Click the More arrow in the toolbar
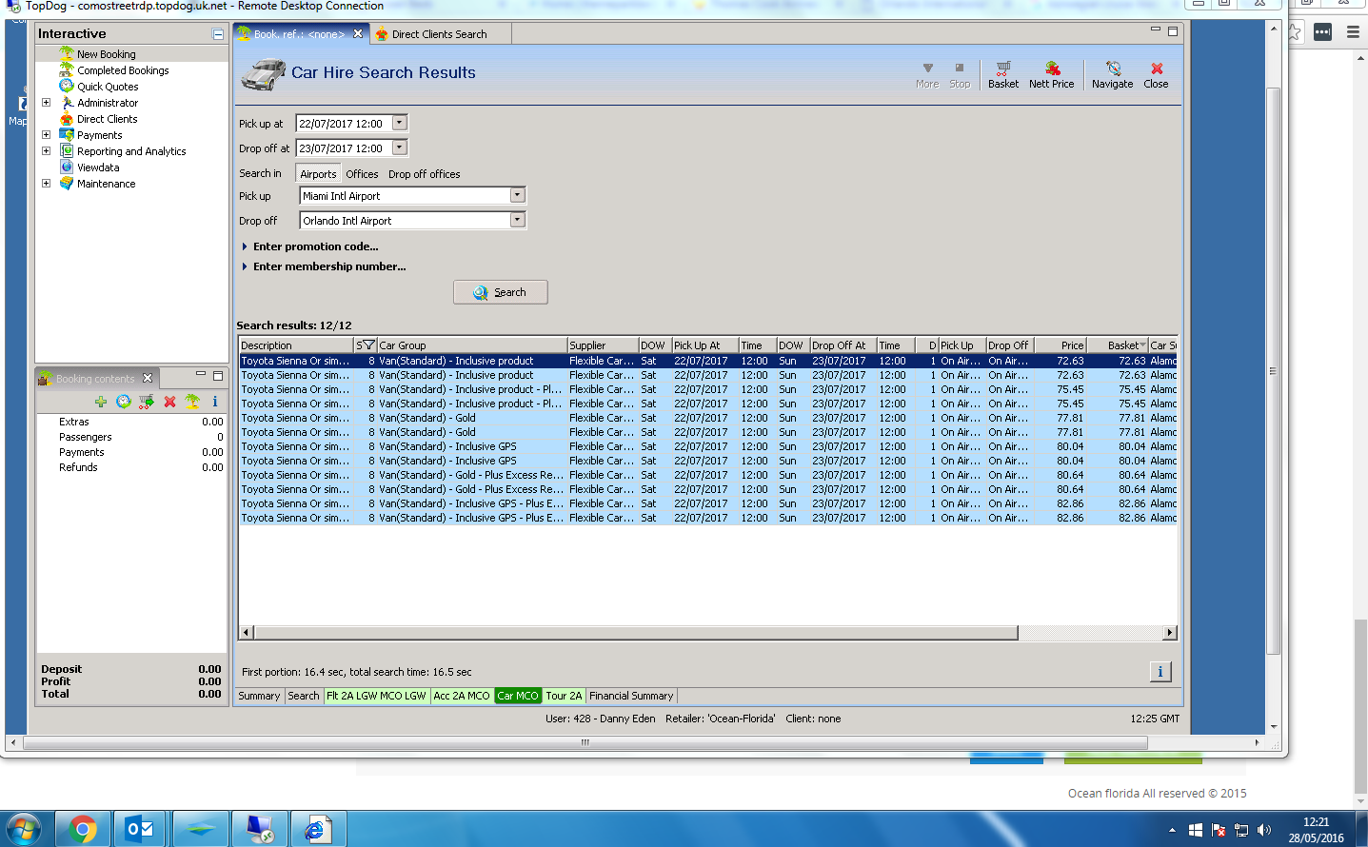The image size is (1368, 847). [927, 74]
